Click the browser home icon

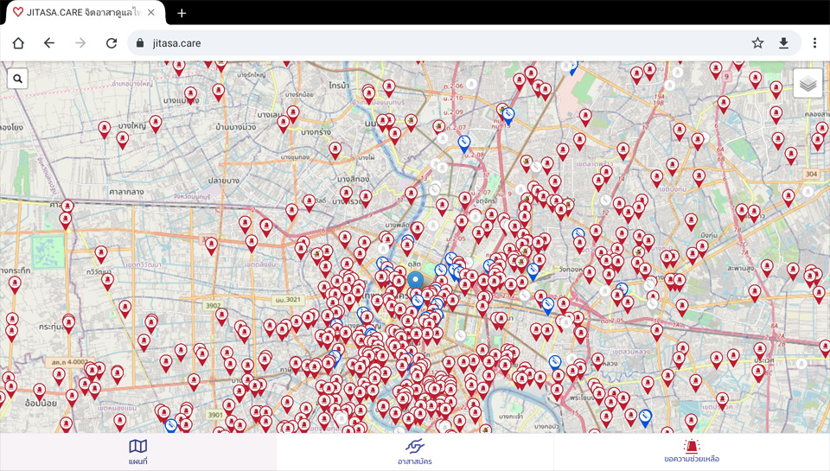click(18, 43)
